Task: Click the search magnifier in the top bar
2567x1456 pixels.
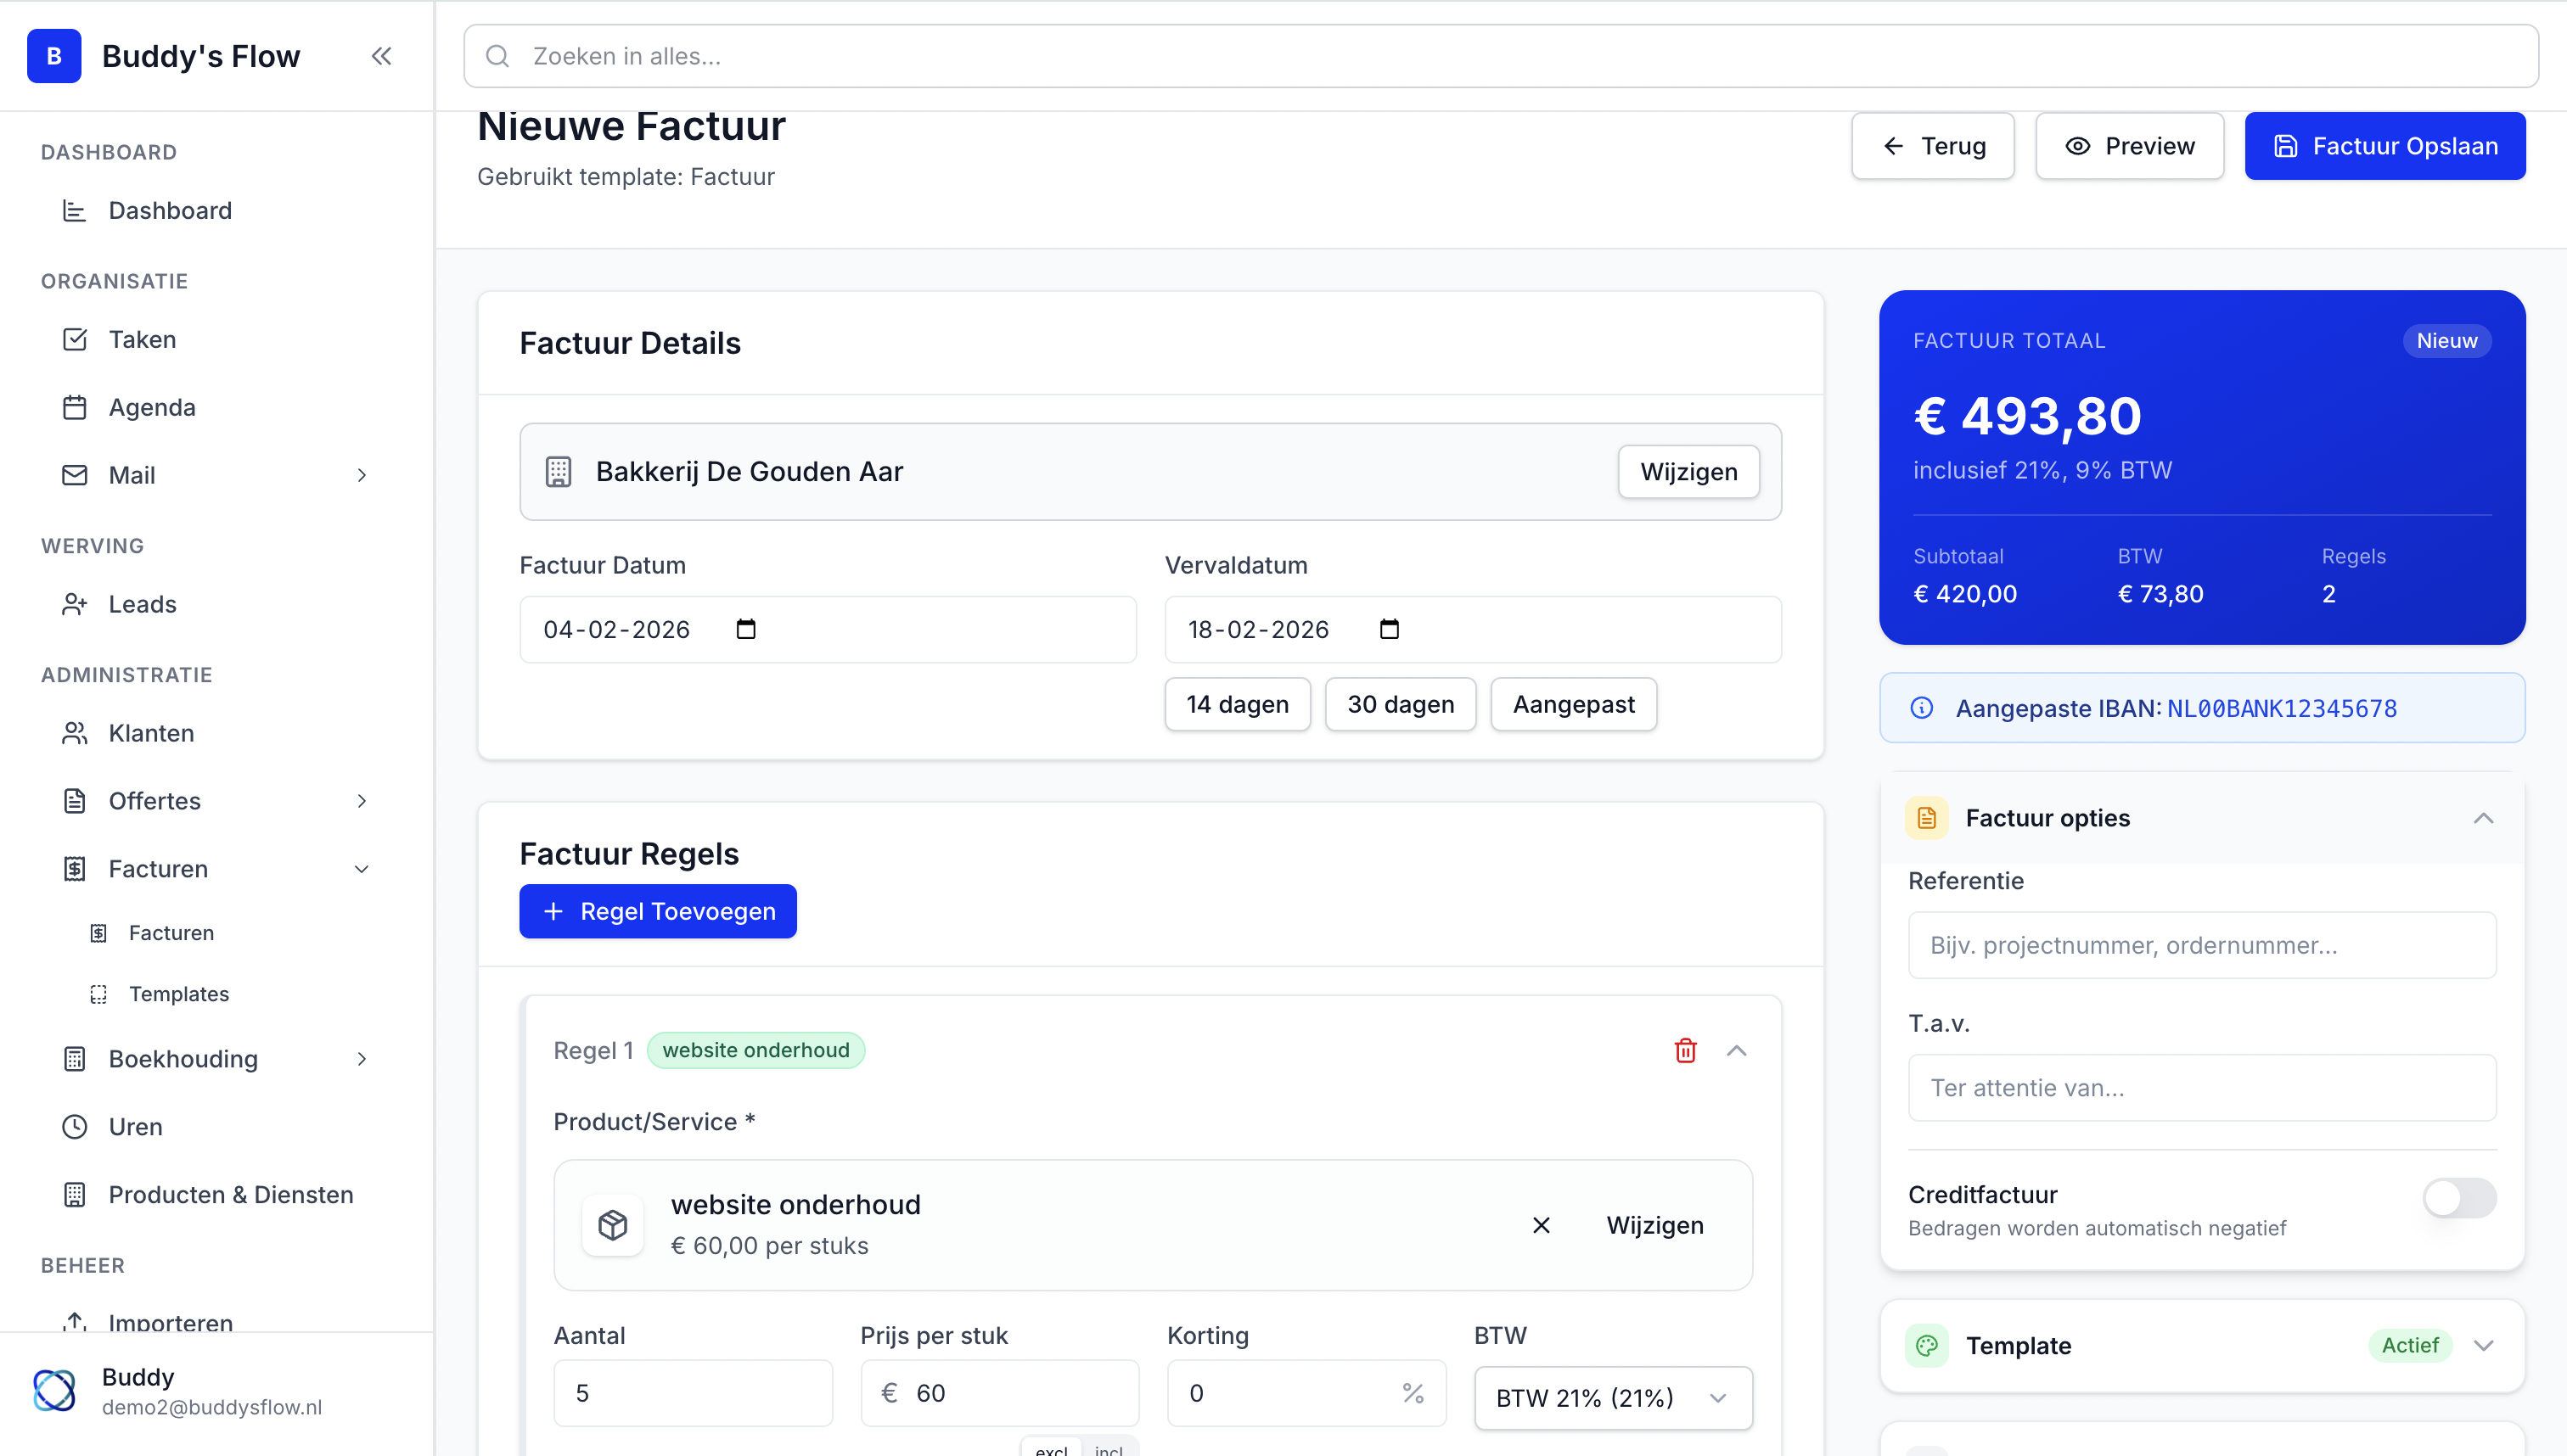Action: click(498, 56)
